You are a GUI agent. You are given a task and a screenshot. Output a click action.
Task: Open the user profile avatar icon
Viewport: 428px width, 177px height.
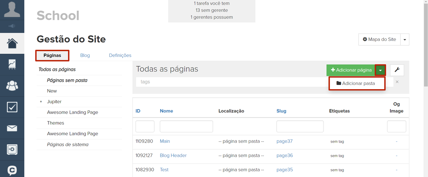pyautogui.click(x=12, y=9)
